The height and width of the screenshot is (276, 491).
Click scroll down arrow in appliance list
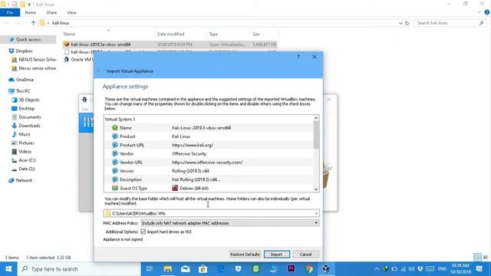click(316, 189)
